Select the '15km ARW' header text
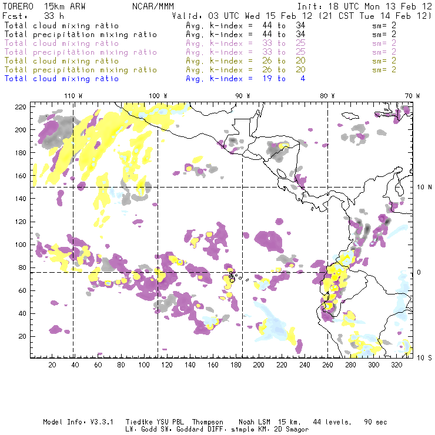 (x=65, y=6)
